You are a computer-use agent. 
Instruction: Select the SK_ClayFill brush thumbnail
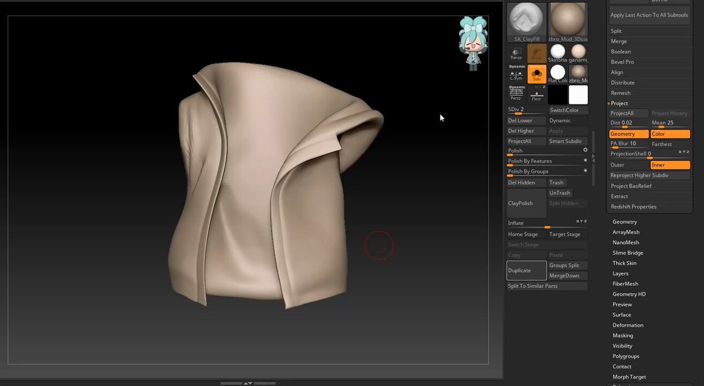(x=526, y=23)
